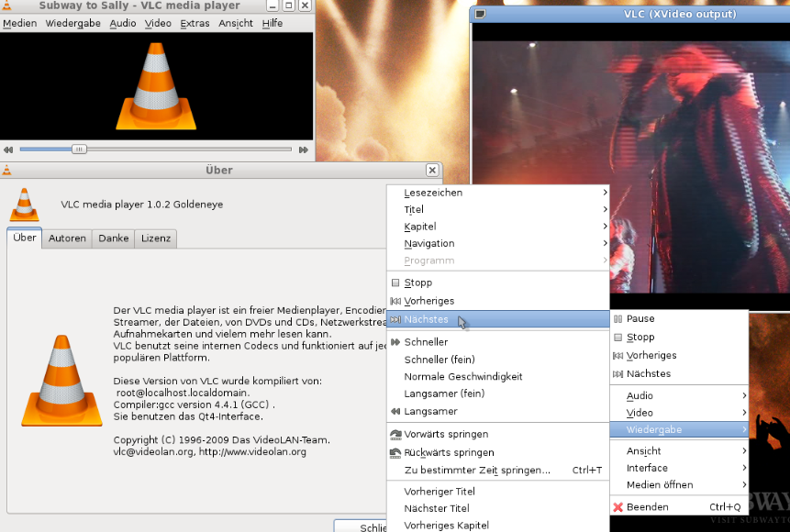Screen dimensions: 790x532
Task: Click the Rückwärts springen icon
Action: pos(395,452)
